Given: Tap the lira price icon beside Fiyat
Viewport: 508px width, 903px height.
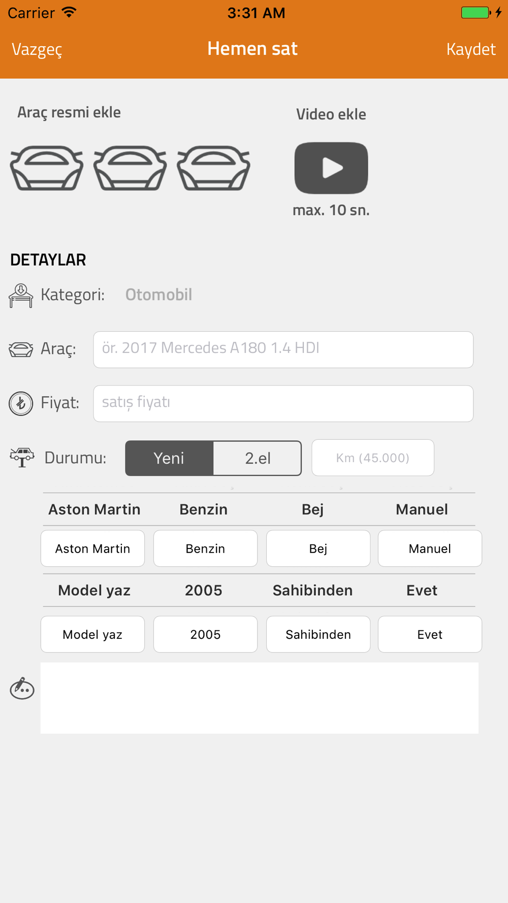Looking at the screenshot, I should pos(21,404).
